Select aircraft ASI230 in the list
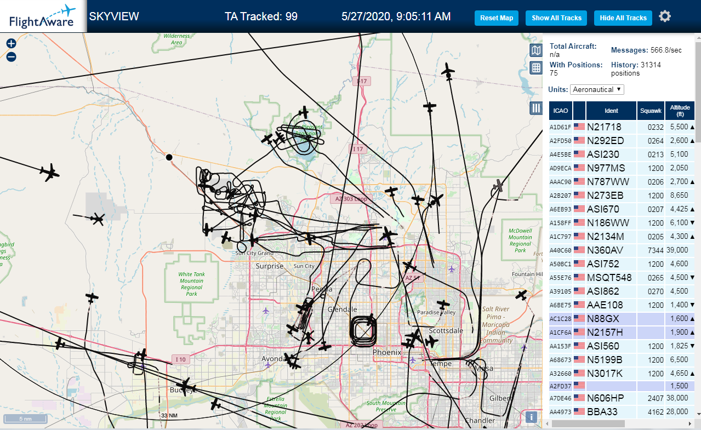Screen dimensions: 701x430 622,154
